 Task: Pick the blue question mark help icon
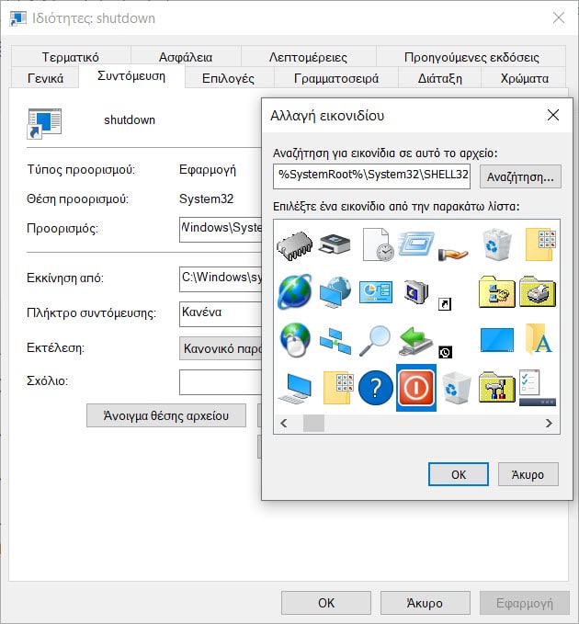point(375,387)
